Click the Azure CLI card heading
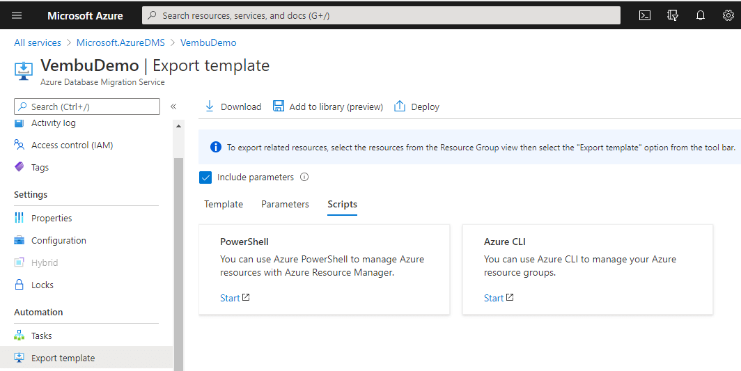Viewport: 741px width, 371px height. click(x=505, y=242)
